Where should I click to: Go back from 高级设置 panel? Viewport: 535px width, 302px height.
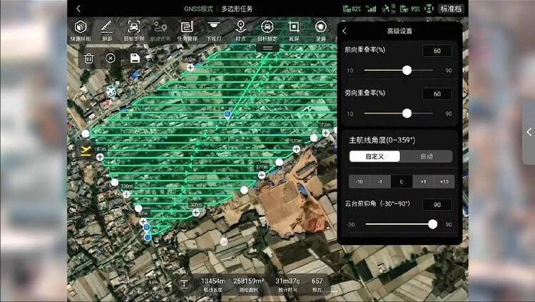pyautogui.click(x=345, y=31)
